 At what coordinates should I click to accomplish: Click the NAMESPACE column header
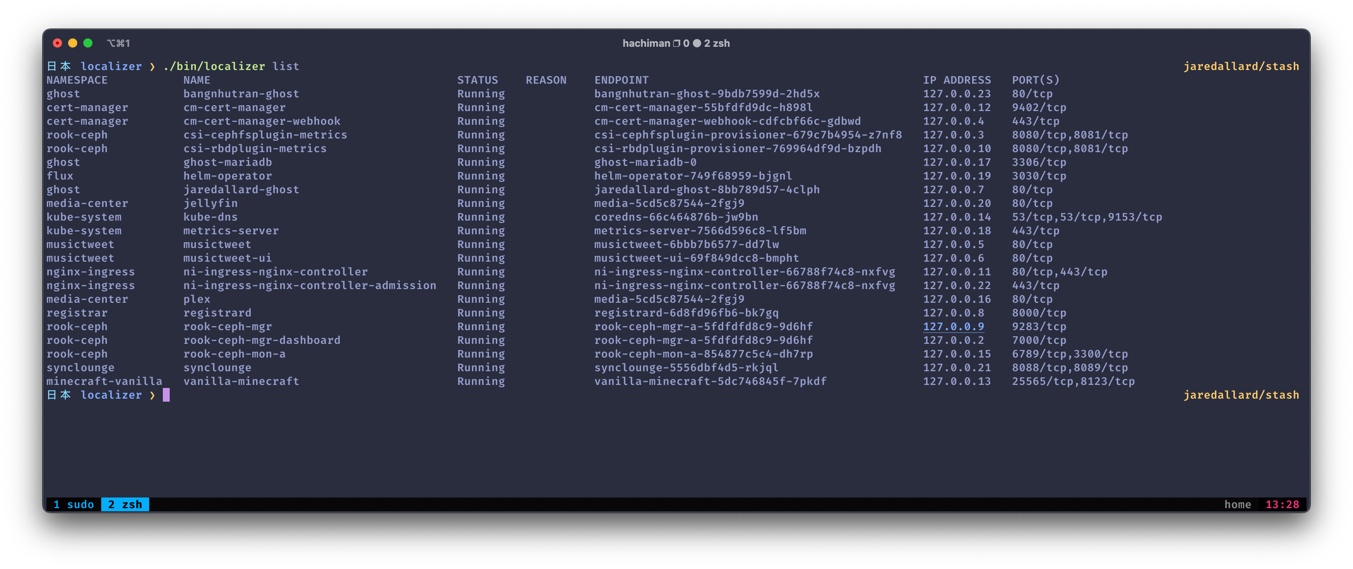tap(77, 80)
